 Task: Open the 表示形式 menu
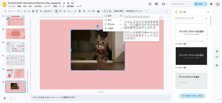38,6
